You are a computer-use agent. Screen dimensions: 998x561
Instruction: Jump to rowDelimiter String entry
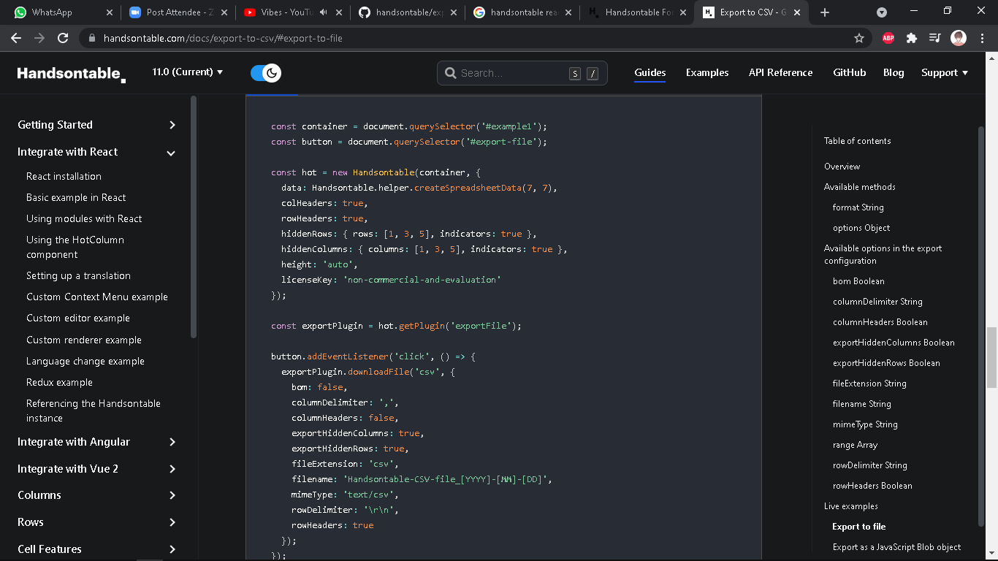870,465
